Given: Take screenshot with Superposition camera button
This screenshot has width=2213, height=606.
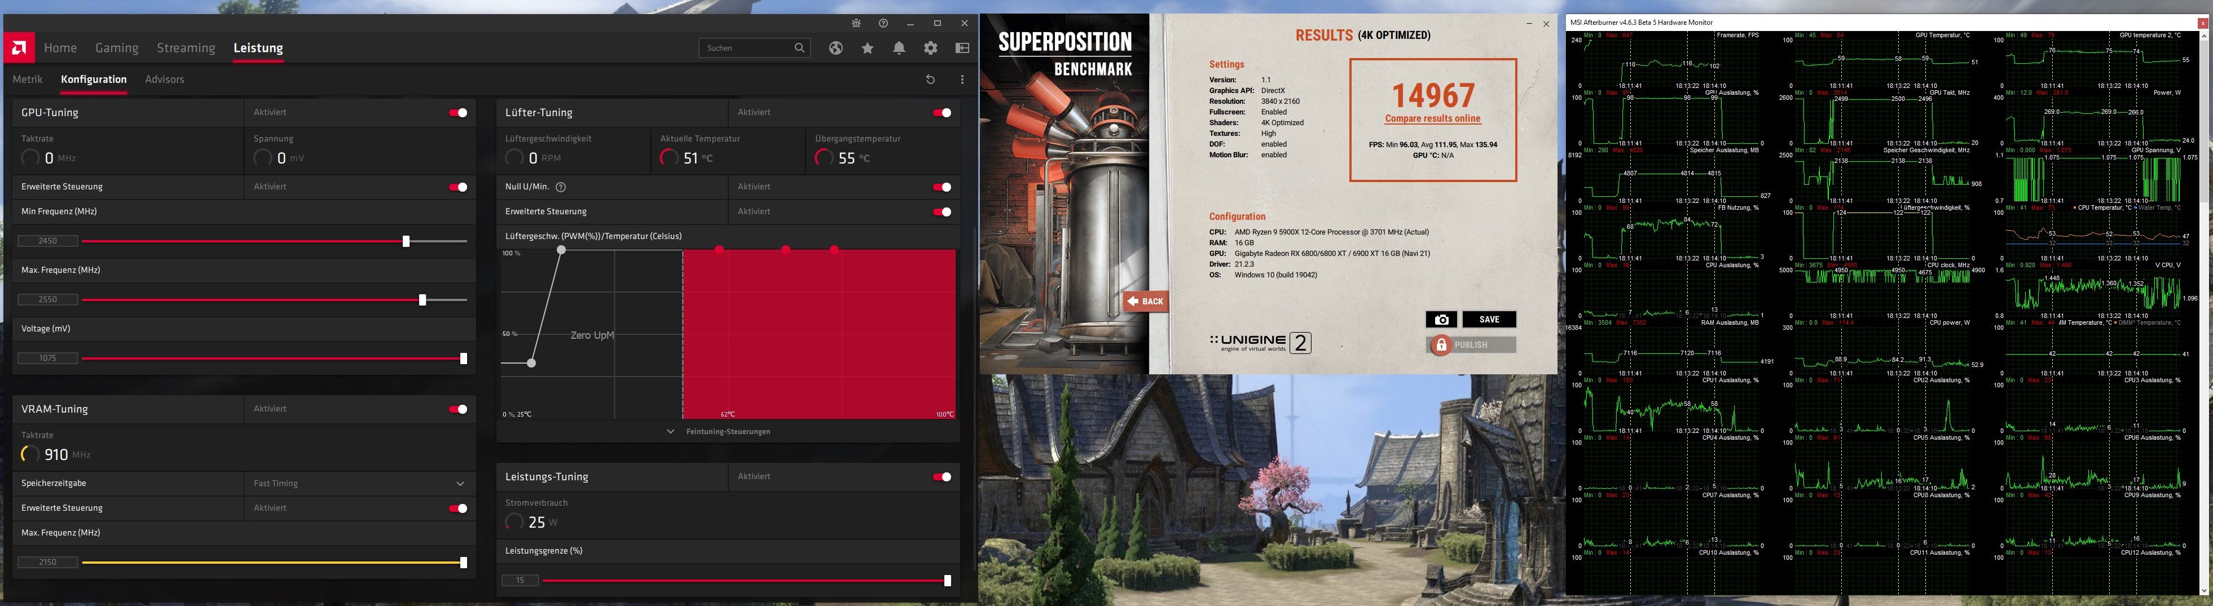Looking at the screenshot, I should click(1441, 319).
